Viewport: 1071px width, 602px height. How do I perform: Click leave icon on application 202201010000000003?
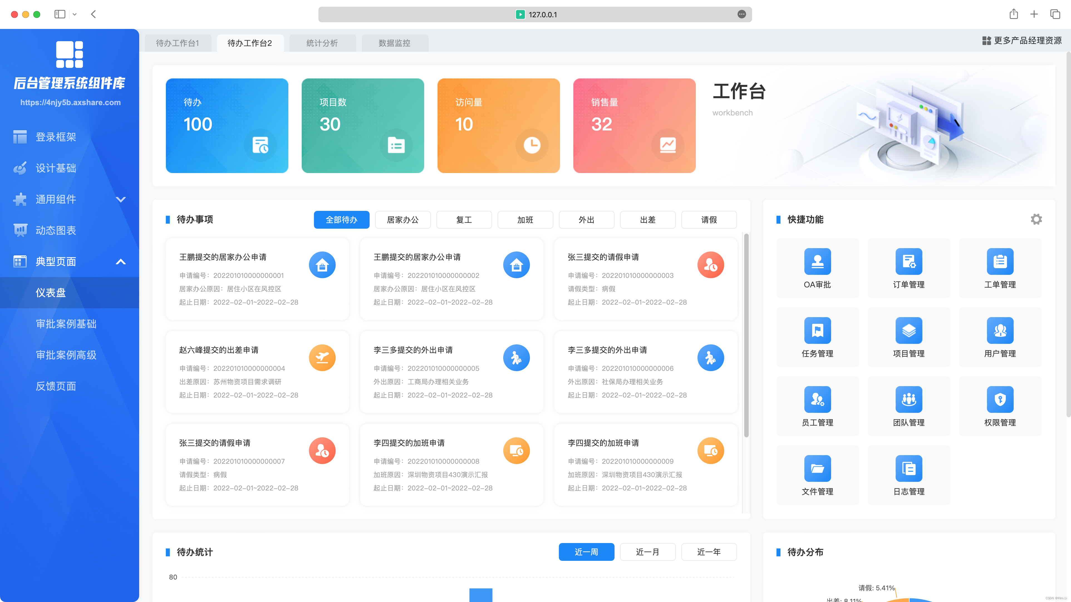pos(711,265)
